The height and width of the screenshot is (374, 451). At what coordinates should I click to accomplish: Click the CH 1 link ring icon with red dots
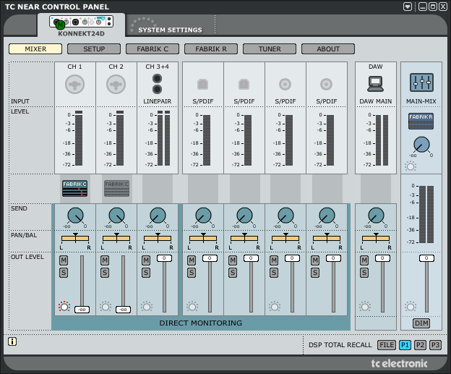(x=64, y=307)
